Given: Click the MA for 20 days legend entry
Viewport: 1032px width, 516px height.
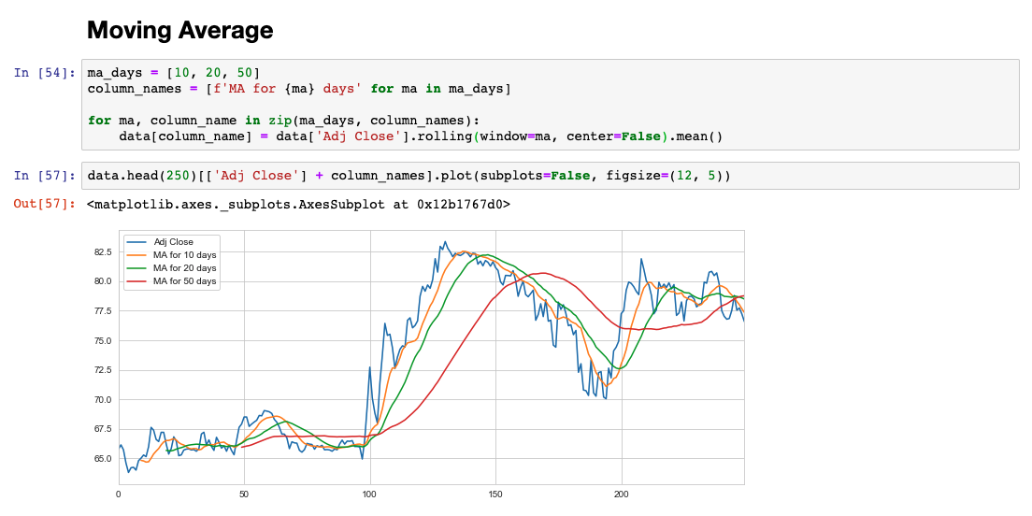Looking at the screenshot, I should pos(184,268).
